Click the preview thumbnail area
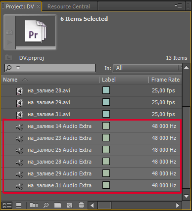Image resolution: width=192 pixels, height=211 pixels. pyautogui.click(x=36, y=31)
